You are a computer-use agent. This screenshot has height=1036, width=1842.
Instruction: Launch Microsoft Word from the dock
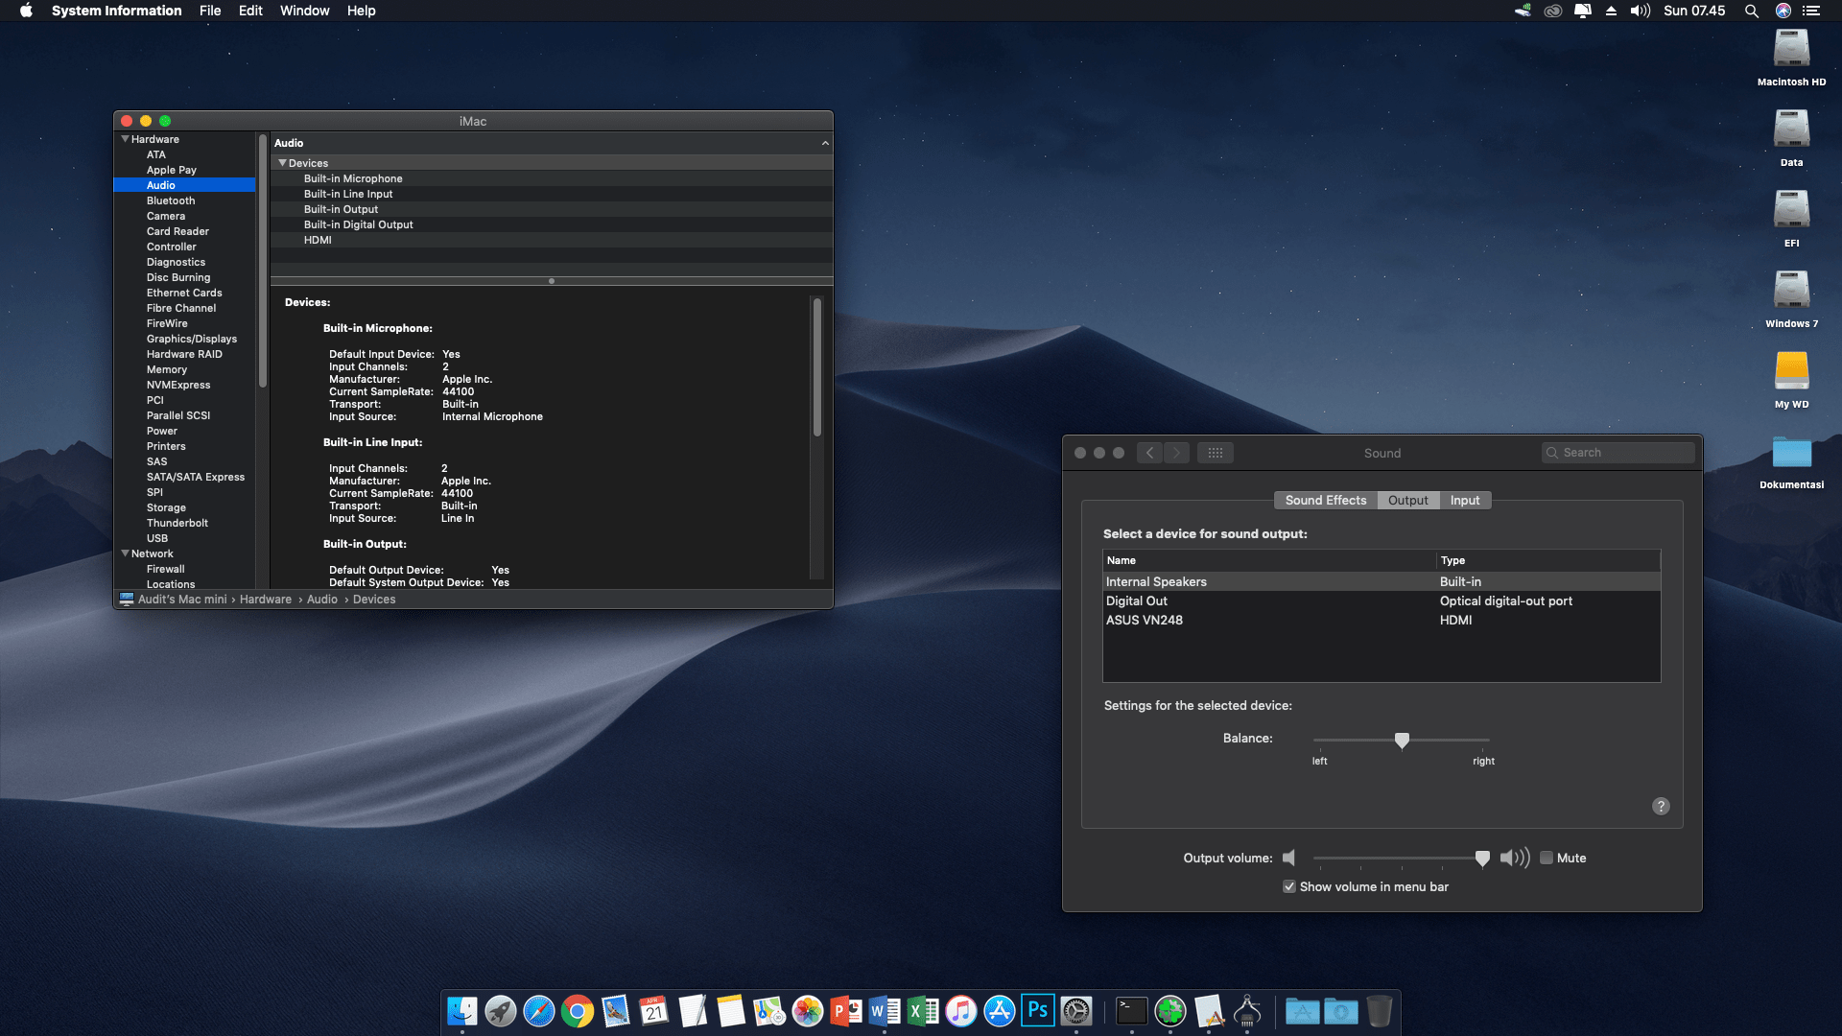(x=885, y=1011)
